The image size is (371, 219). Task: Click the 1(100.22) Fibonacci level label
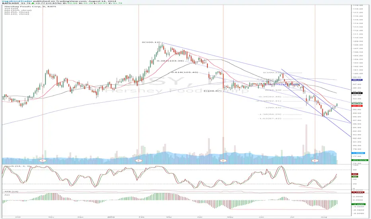[272, 72]
